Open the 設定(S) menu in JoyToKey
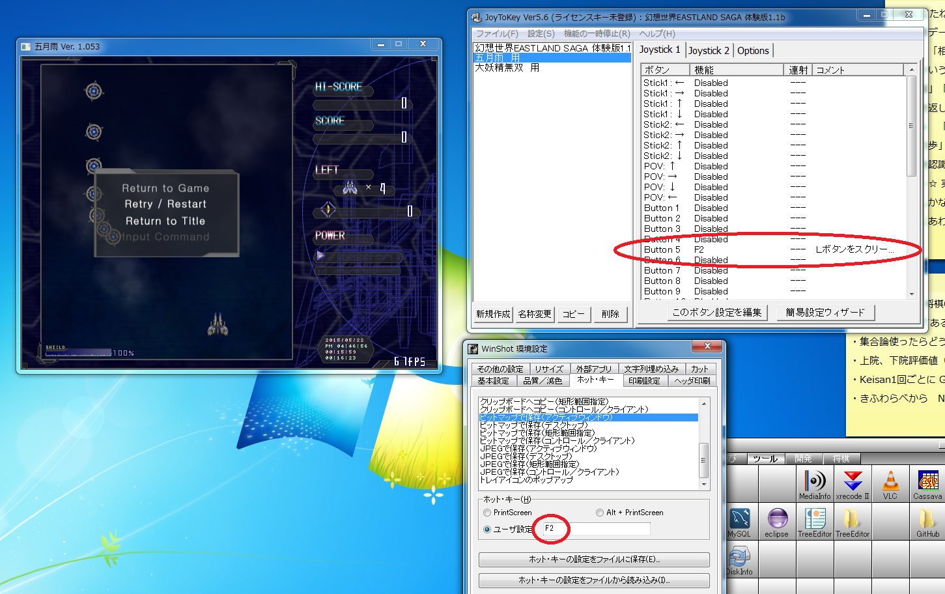This screenshot has height=594, width=945. click(x=541, y=33)
